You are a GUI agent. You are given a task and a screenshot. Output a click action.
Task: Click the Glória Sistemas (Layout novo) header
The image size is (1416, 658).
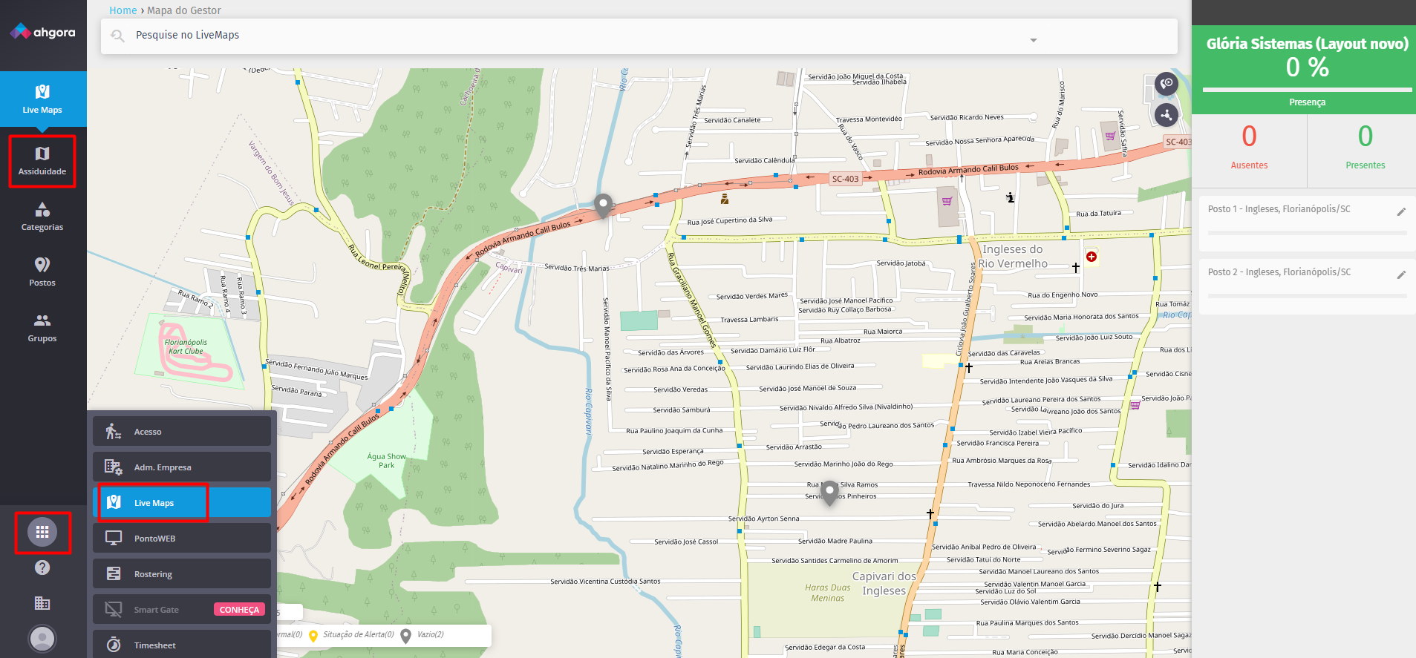[1308, 44]
